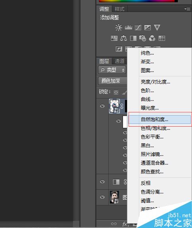The width and height of the screenshot is (192, 228).
Task: Click the Black & White adjustment icon
Action: pyautogui.click(x=133, y=38)
